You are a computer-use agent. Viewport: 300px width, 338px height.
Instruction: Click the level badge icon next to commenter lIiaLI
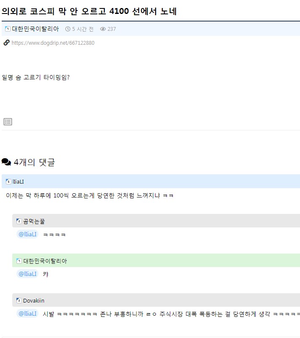(8, 181)
